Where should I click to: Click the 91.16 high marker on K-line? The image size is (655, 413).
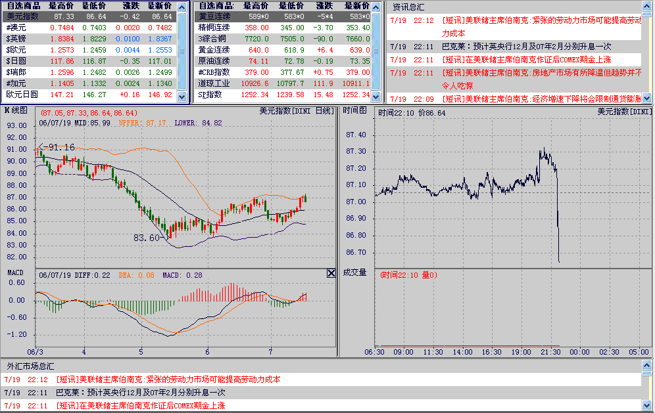(x=57, y=147)
